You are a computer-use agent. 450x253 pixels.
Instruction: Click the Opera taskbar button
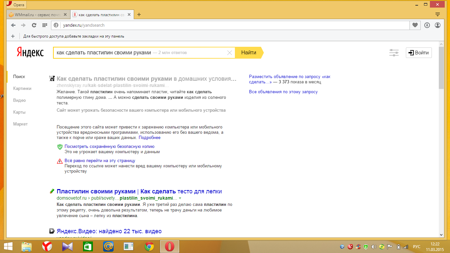pos(170,246)
